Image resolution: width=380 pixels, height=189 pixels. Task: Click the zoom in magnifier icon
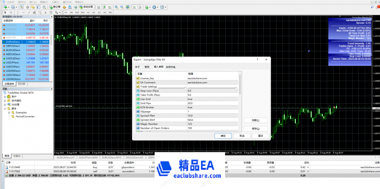[x=117, y=7]
